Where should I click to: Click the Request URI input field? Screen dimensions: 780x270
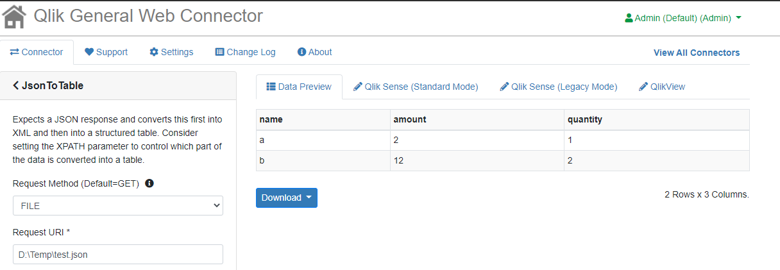(x=118, y=255)
